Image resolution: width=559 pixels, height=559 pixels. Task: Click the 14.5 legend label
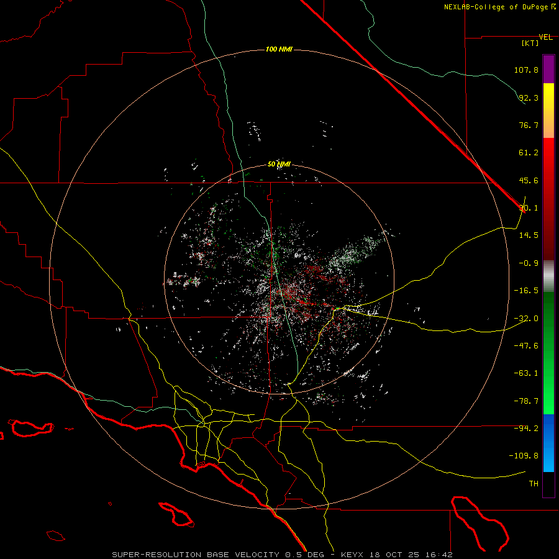[x=529, y=235]
